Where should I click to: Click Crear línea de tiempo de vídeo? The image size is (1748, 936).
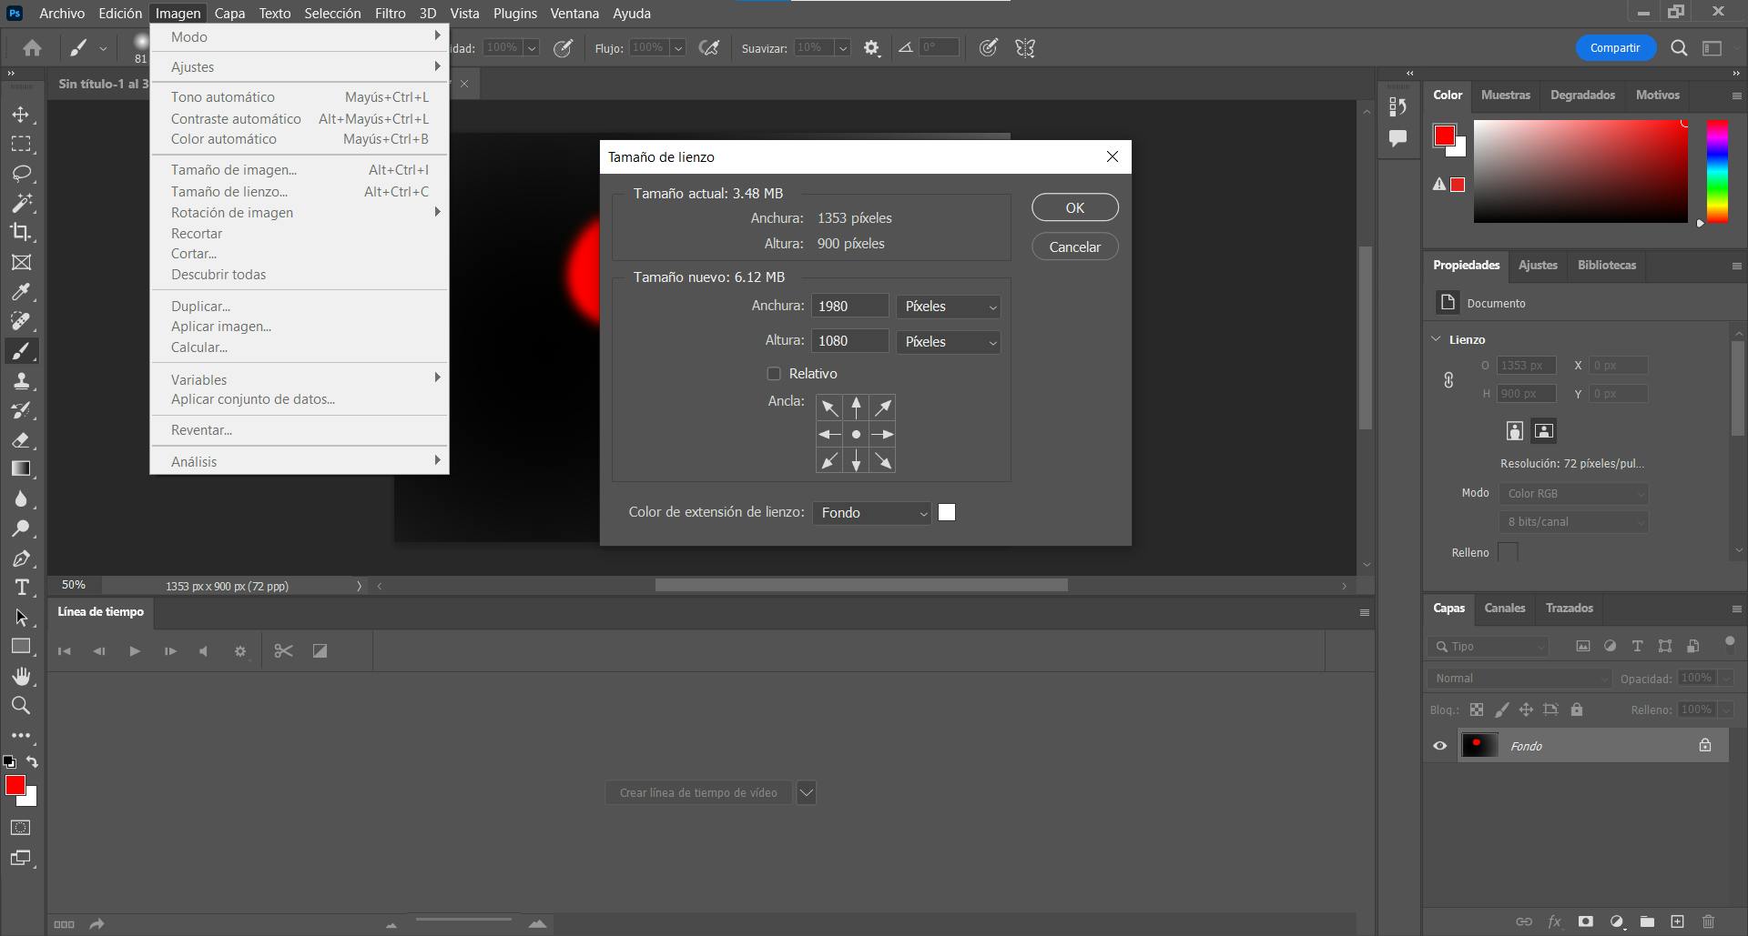tap(698, 793)
